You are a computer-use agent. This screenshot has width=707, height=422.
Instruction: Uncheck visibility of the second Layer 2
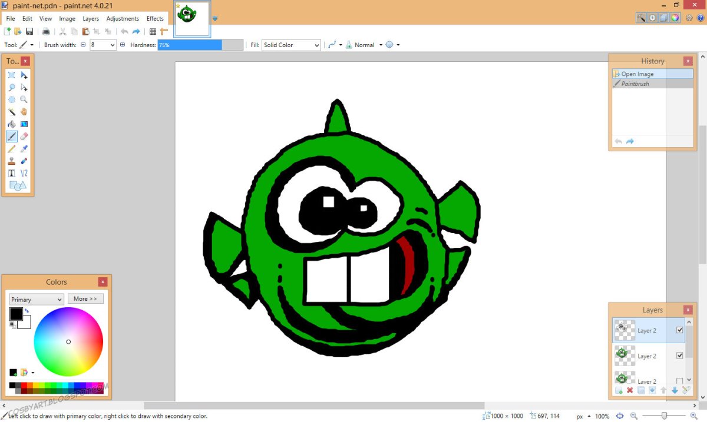[680, 355]
